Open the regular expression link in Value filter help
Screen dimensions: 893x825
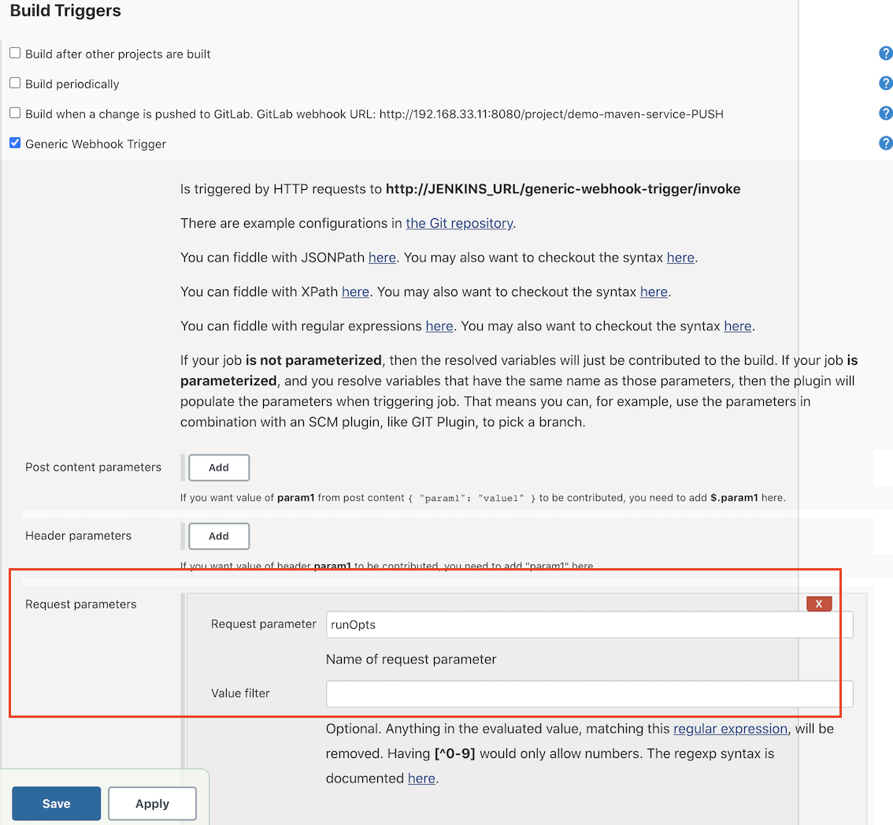[x=730, y=729]
